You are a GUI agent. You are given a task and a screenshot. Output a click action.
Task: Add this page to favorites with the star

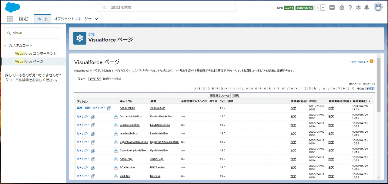[317, 8]
